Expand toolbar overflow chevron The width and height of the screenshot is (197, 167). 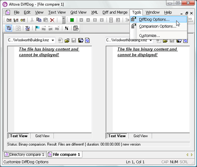[64, 20]
